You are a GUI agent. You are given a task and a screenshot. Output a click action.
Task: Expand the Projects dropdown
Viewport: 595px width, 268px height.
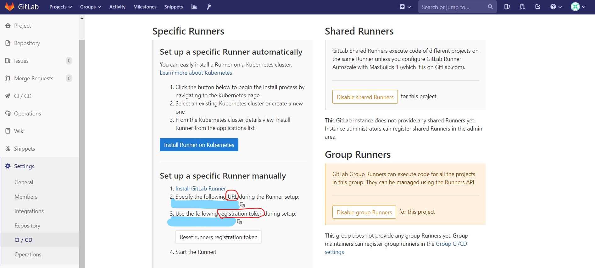[x=60, y=7]
